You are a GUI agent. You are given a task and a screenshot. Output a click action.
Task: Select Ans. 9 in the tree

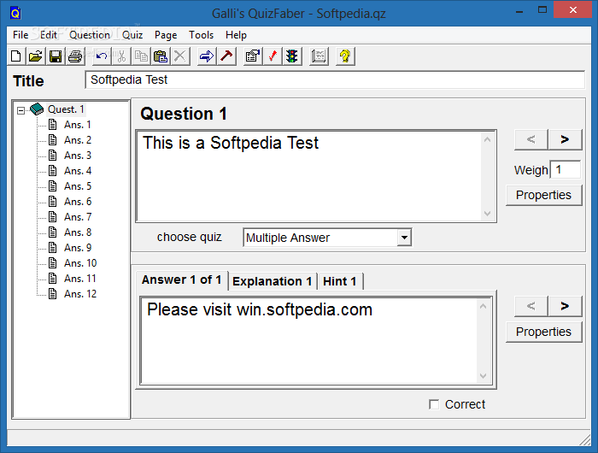[x=78, y=248]
